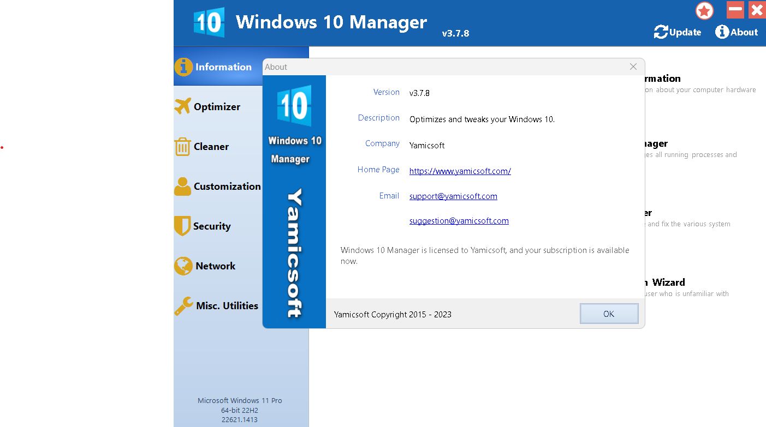Close the Windows 10 Manager window

pyautogui.click(x=757, y=10)
